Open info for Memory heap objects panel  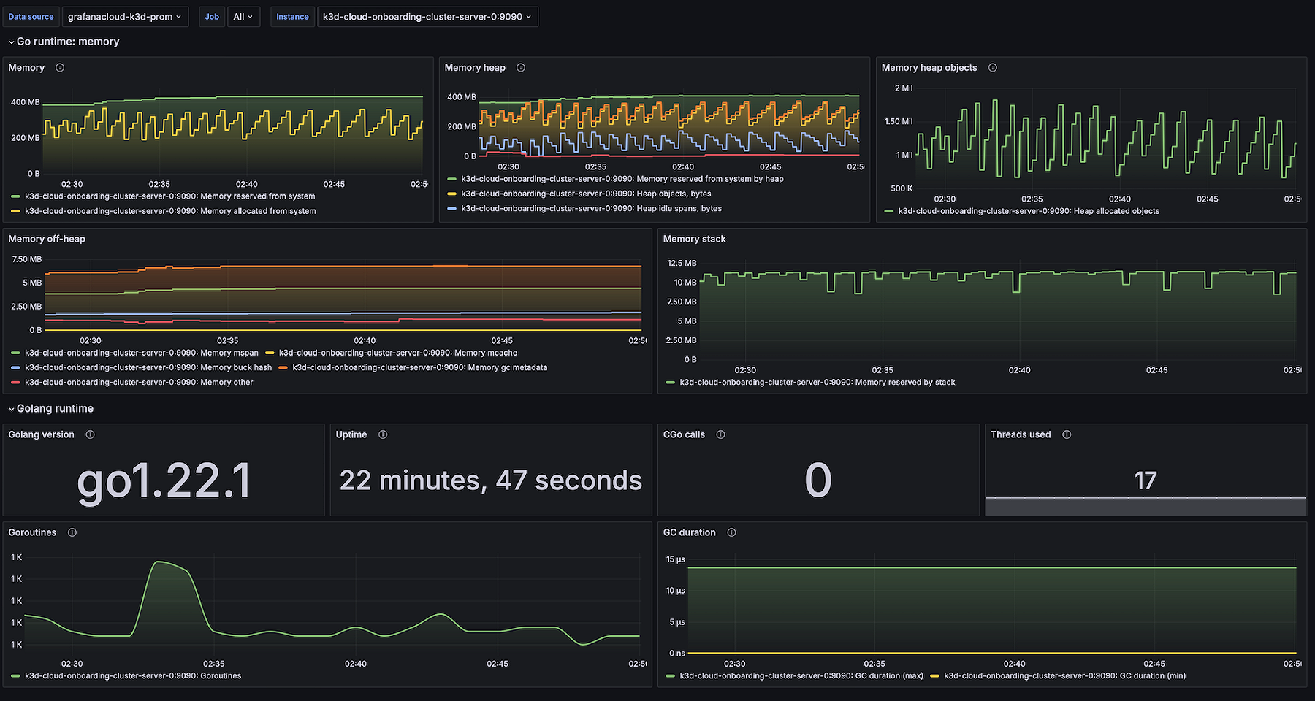pyautogui.click(x=992, y=67)
